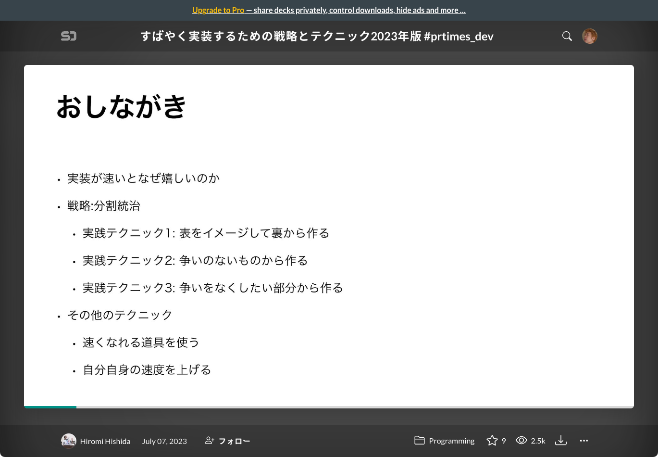658x457 pixels.
Task: Click the Speaker Deck logo
Action: point(68,36)
